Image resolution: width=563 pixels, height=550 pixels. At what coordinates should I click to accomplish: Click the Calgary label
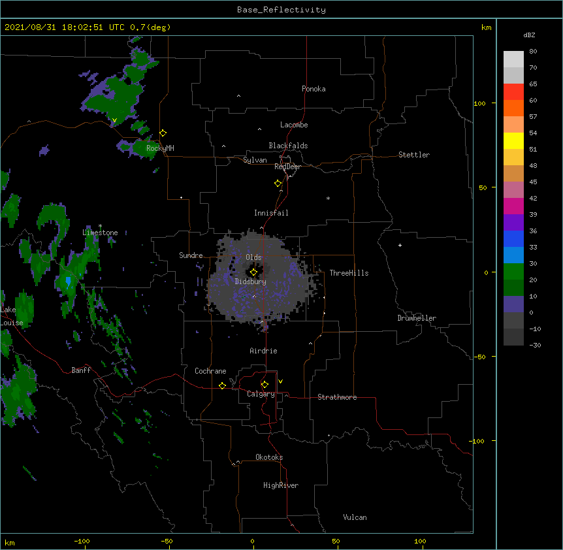pos(261,394)
